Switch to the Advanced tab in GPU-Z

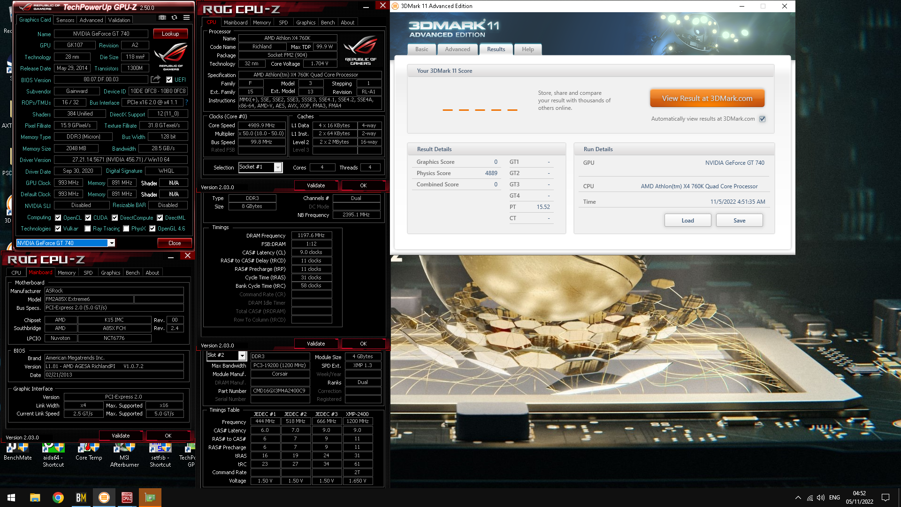pyautogui.click(x=91, y=20)
